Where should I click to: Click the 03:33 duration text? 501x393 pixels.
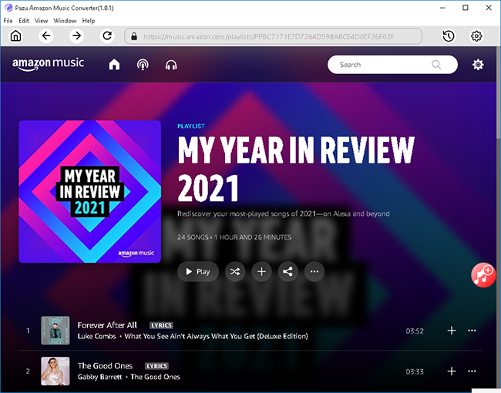(x=415, y=371)
